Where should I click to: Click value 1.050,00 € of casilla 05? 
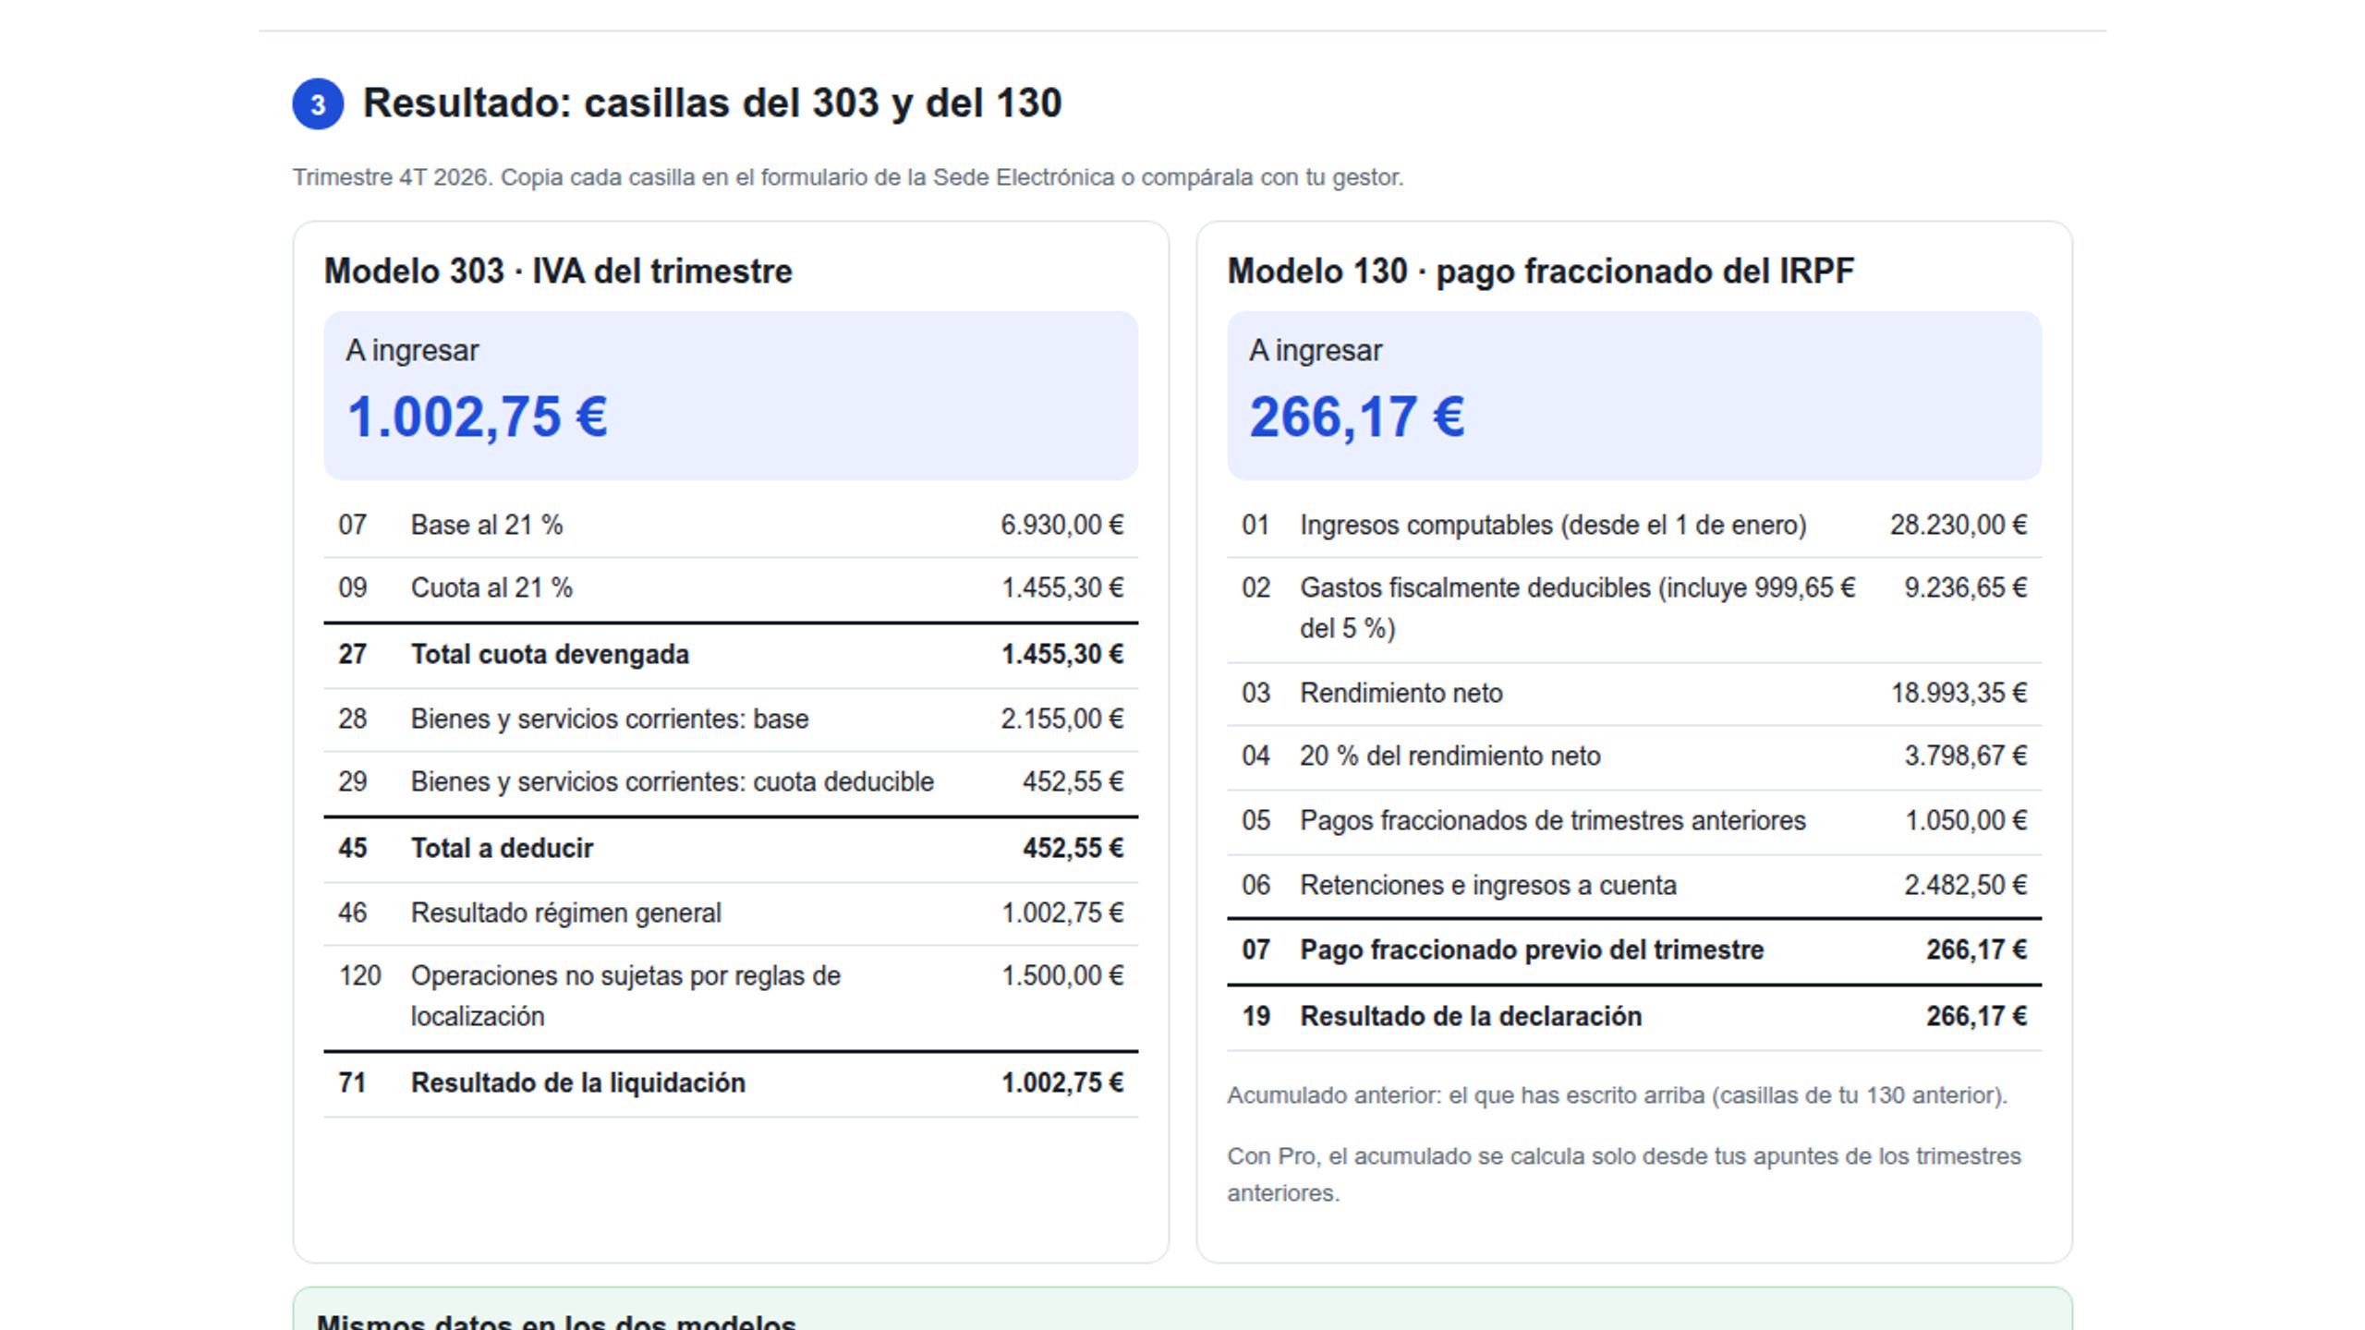coord(1966,820)
